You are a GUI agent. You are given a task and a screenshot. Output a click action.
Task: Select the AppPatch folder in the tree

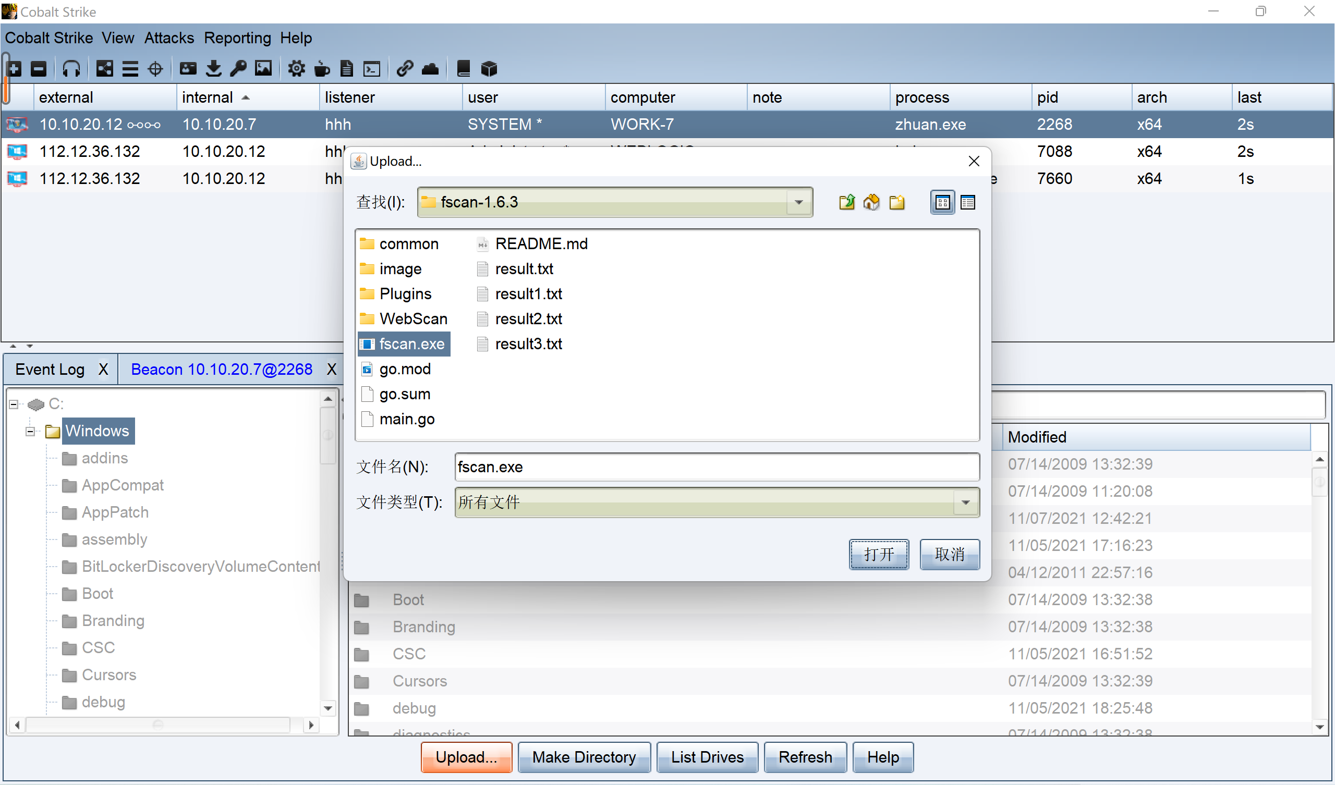pos(105,512)
